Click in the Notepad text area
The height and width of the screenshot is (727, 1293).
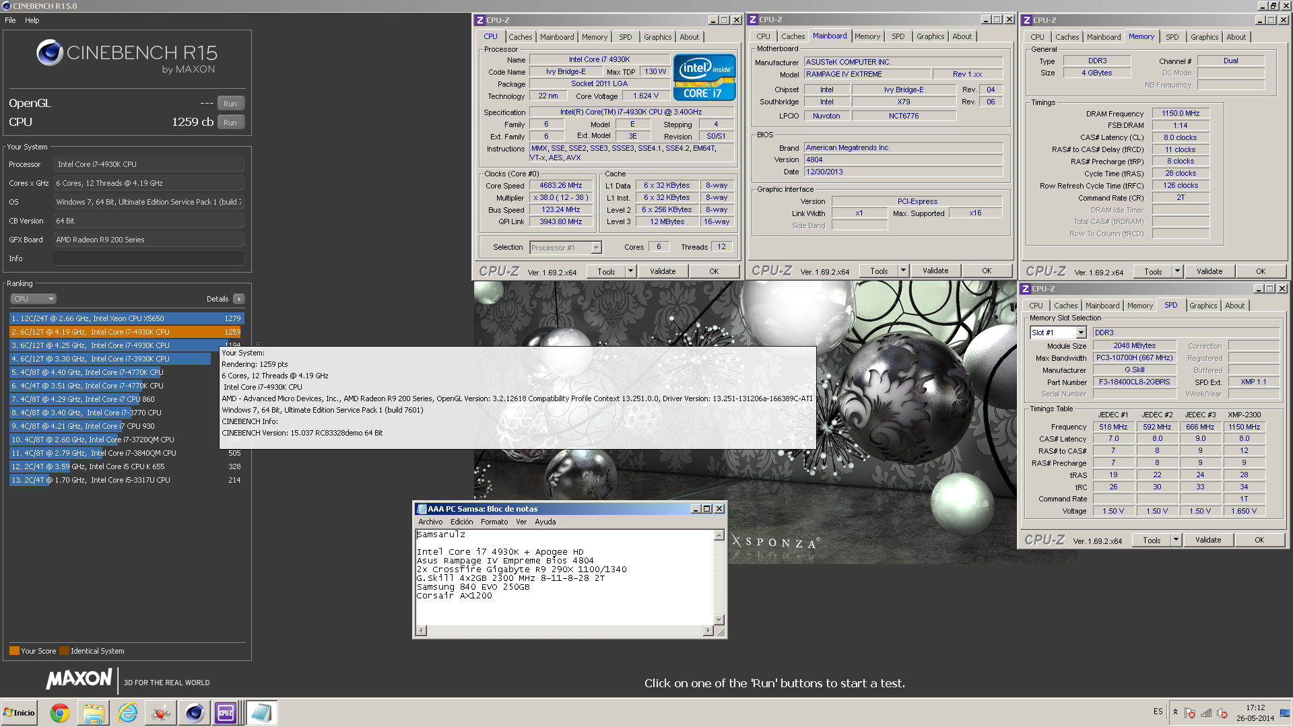564,578
